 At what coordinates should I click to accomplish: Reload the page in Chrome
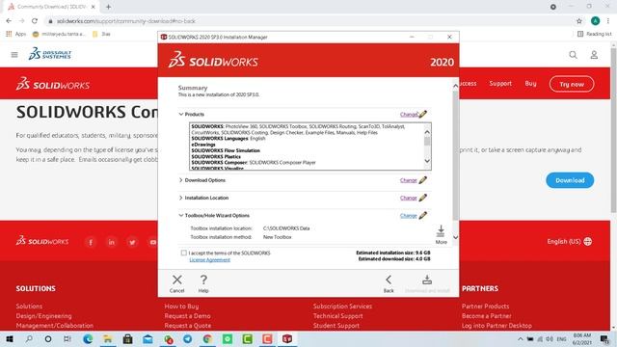click(x=35, y=21)
